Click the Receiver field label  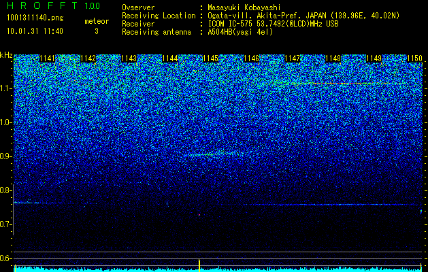click(138, 24)
